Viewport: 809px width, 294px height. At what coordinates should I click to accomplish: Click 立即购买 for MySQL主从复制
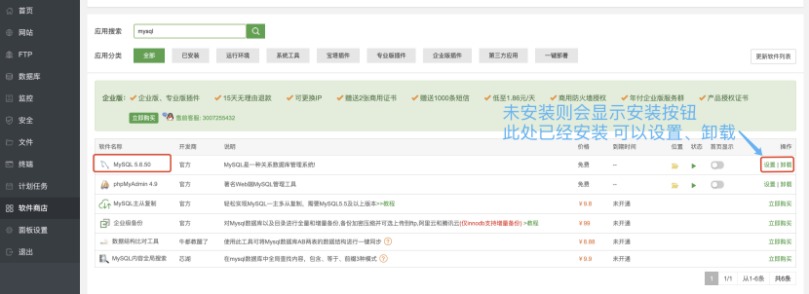780,204
